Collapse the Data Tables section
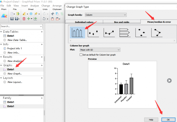 1,32
